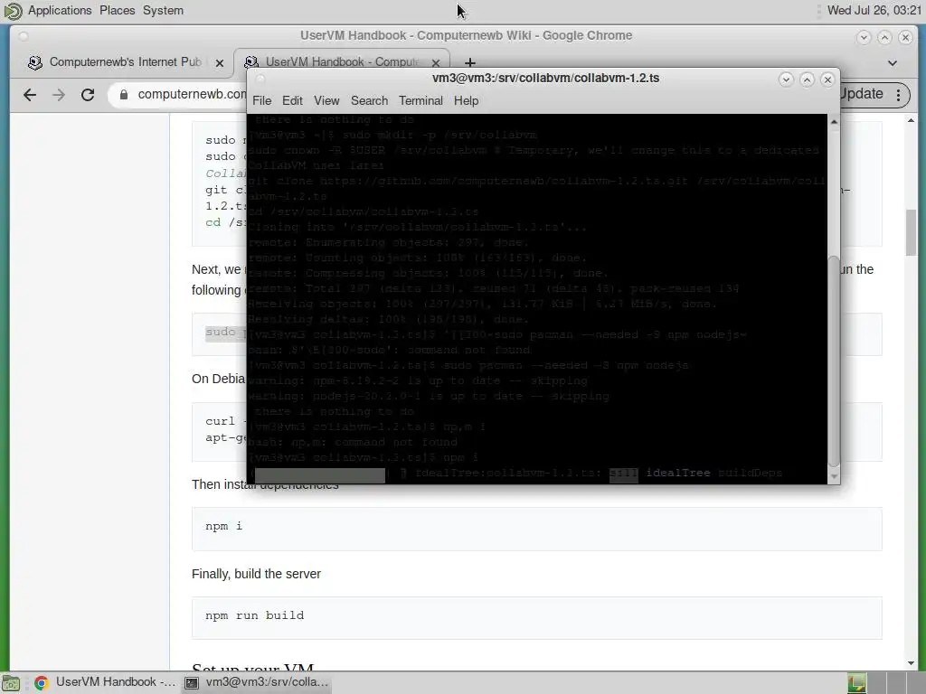Open the System menu in top panel
This screenshot has width=926, height=694.
(x=163, y=11)
